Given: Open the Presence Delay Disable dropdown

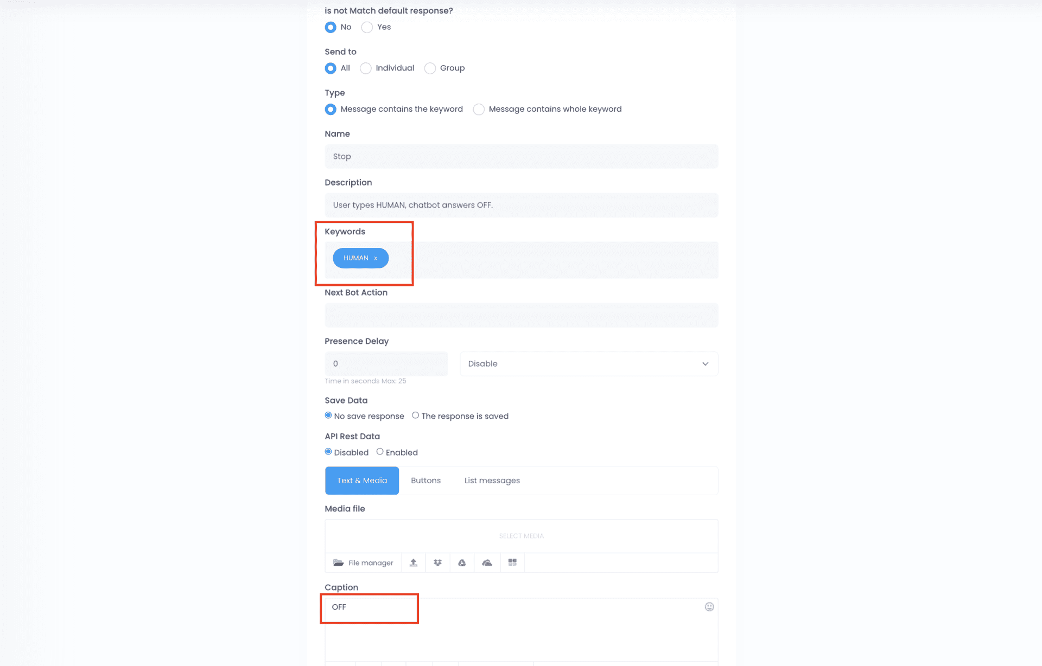Looking at the screenshot, I should pyautogui.click(x=589, y=364).
